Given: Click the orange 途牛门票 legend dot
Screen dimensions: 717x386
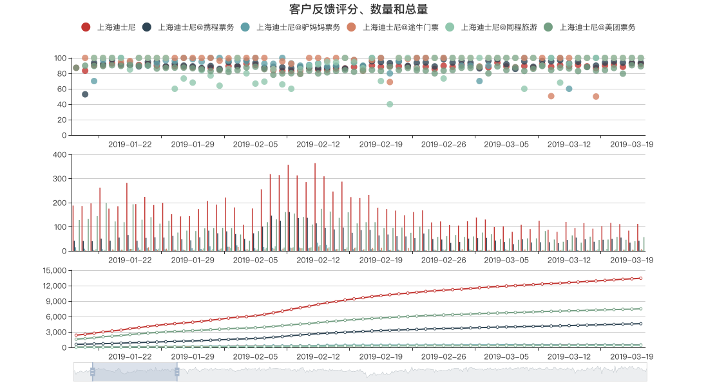Looking at the screenshot, I should [351, 28].
